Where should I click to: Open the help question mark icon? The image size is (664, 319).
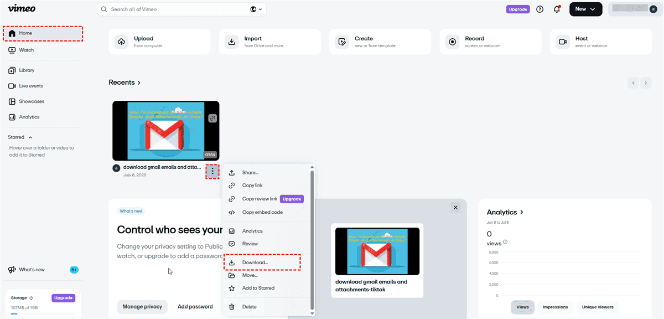coord(540,9)
